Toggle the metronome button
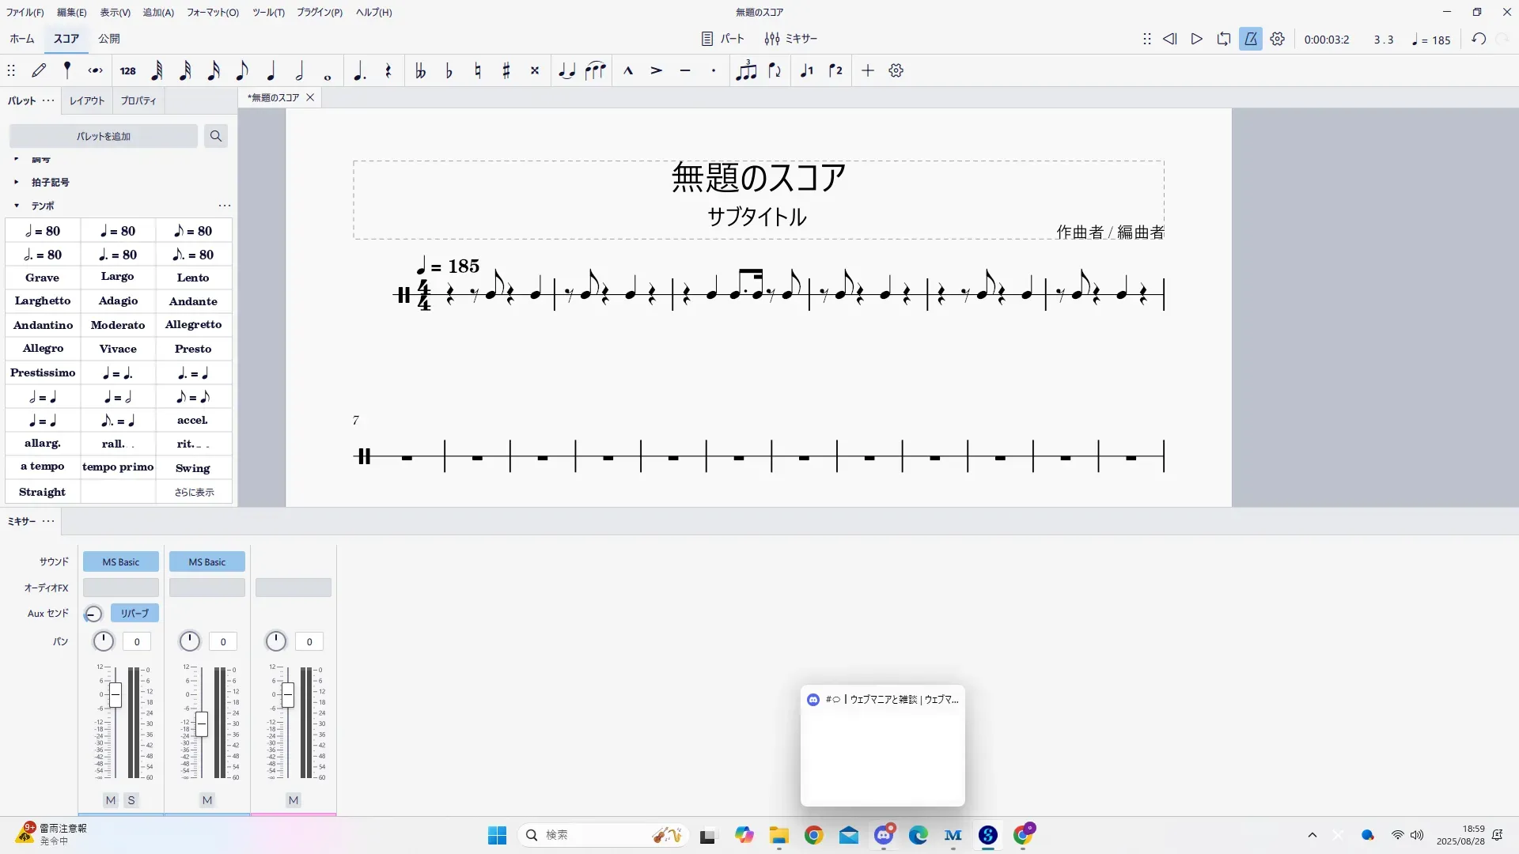 coord(1251,39)
